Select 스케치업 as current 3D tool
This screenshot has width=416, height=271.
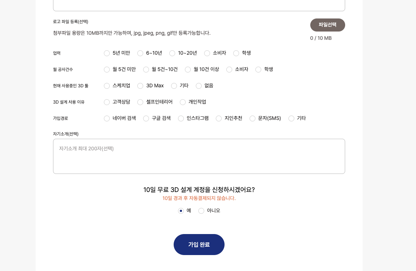click(x=107, y=86)
